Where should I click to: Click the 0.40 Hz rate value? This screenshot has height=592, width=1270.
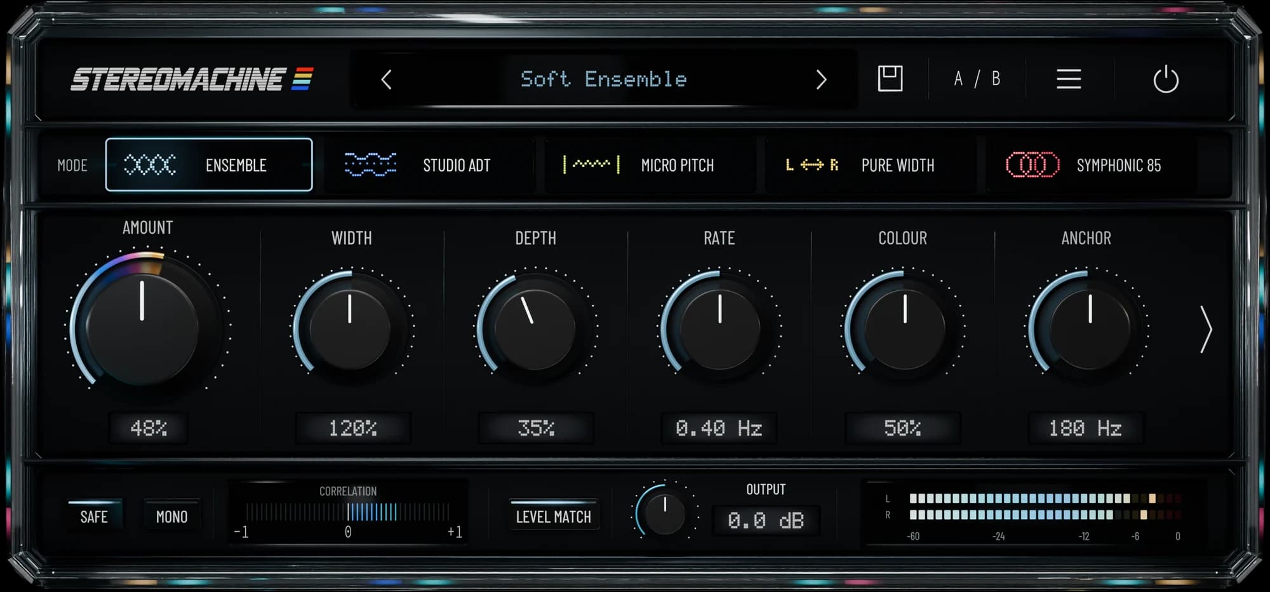[719, 428]
